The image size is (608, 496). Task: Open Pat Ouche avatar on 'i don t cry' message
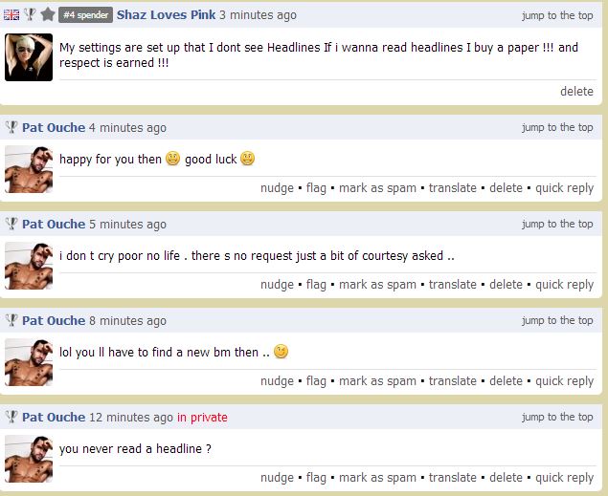[29, 266]
